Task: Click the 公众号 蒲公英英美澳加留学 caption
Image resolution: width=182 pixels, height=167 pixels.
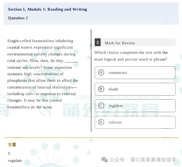Action: pos(143,160)
